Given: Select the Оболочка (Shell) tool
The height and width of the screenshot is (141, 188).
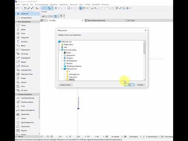Looking at the screenshot, I should 27,66.
